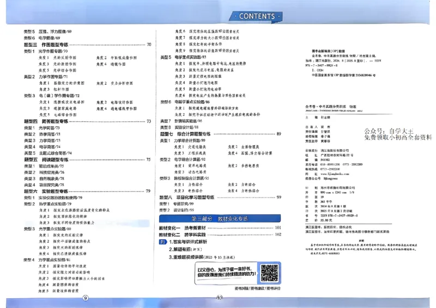
Task: Click the QR code in the feedback box
Action: click(269, 273)
